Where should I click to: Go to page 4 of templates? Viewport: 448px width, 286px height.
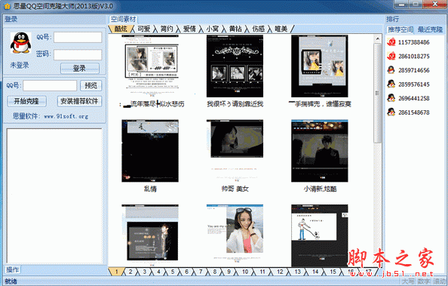point(158,272)
